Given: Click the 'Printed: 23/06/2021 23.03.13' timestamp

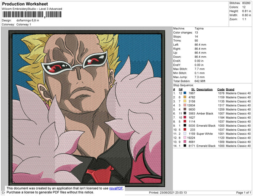Looking at the screenshot, I should (x=168, y=193).
